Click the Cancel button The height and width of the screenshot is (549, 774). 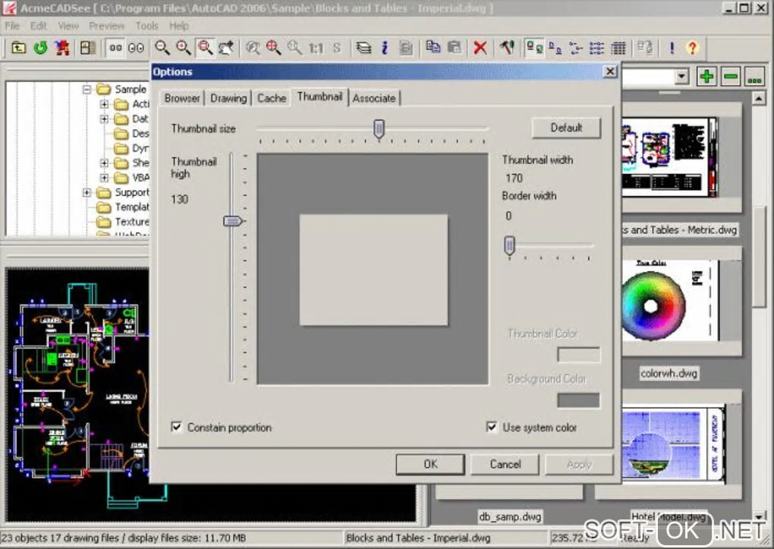[505, 465]
